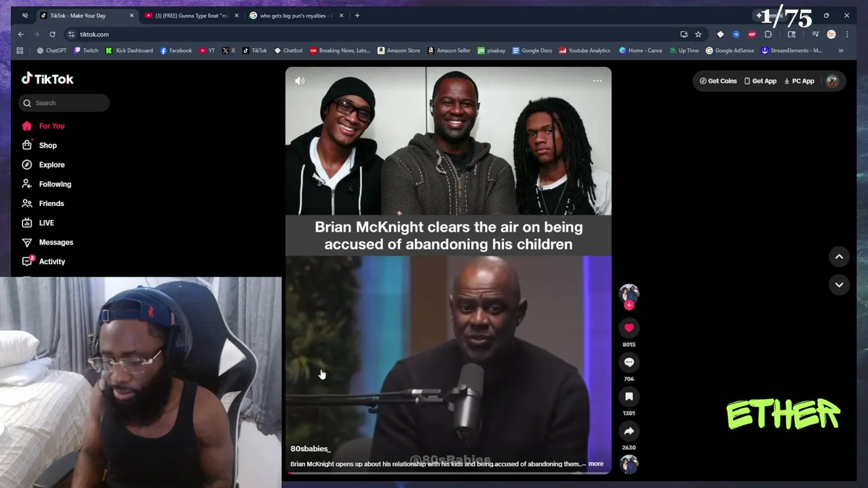The height and width of the screenshot is (488, 868).
Task: Open the Google Docs bookmark
Action: 532,51
